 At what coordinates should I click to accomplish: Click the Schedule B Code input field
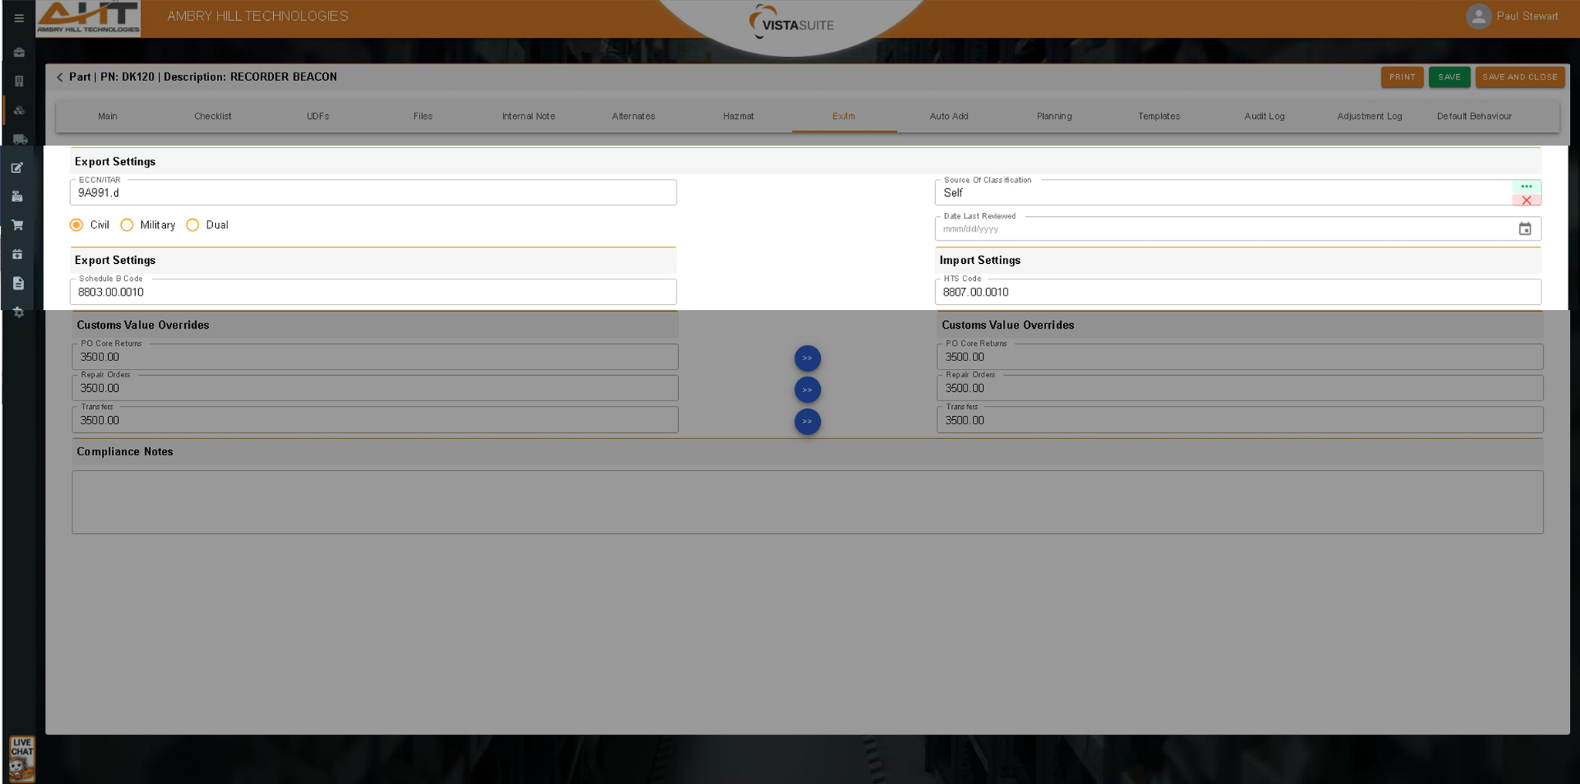point(373,292)
